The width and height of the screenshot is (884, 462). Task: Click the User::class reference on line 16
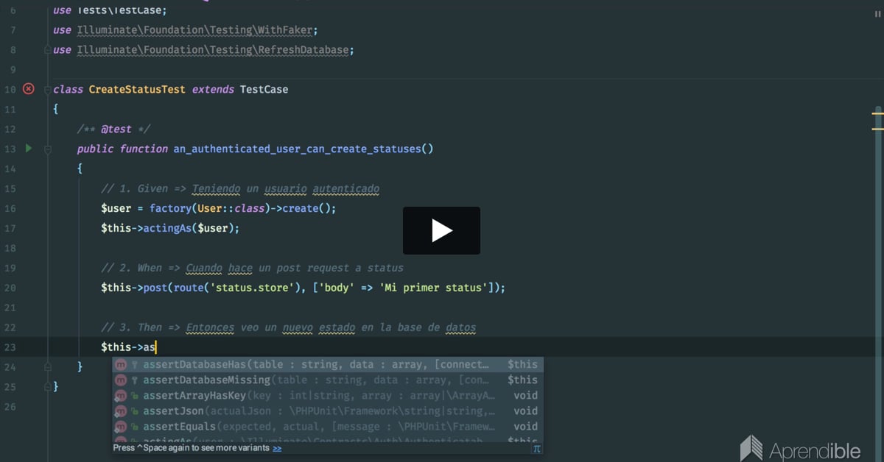231,208
